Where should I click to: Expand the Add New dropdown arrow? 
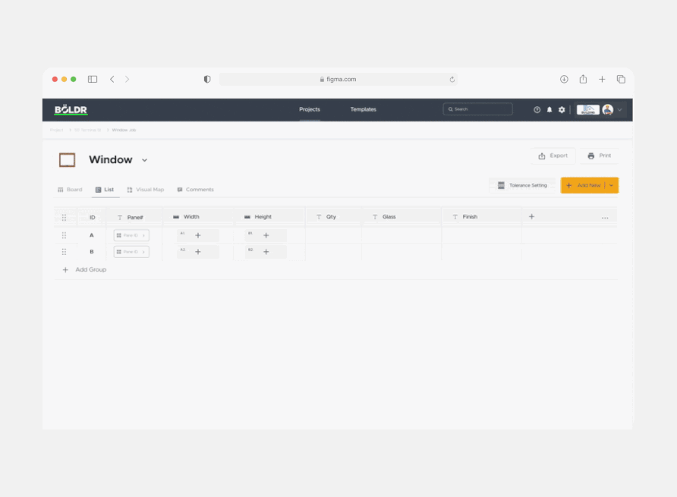click(x=612, y=185)
